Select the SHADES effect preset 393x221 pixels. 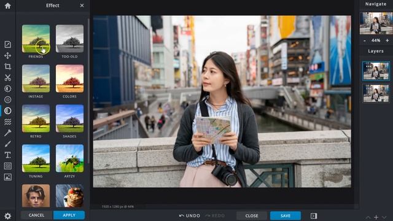tap(69, 118)
